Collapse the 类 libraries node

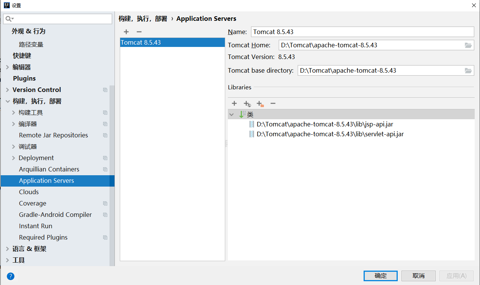click(232, 114)
